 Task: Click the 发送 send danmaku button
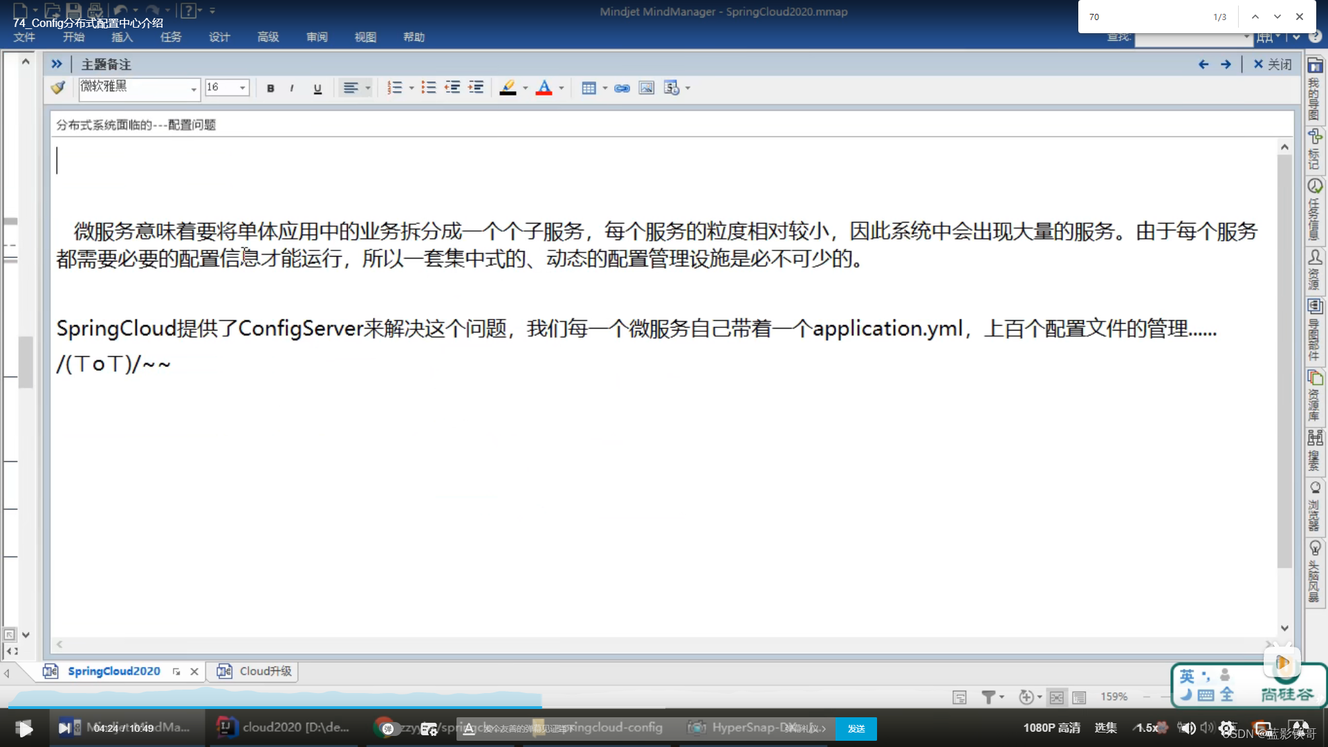856,728
